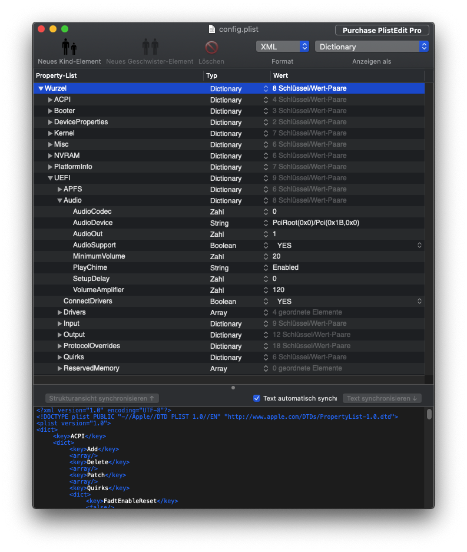The height and width of the screenshot is (552, 467).
Task: Open the XML format dropdown
Action: pos(283,47)
